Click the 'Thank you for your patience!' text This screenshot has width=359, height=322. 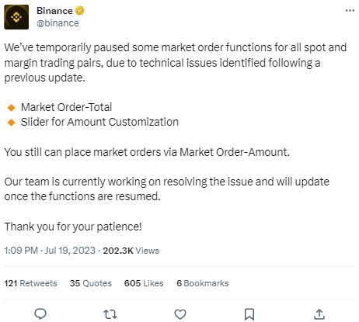coord(73,227)
